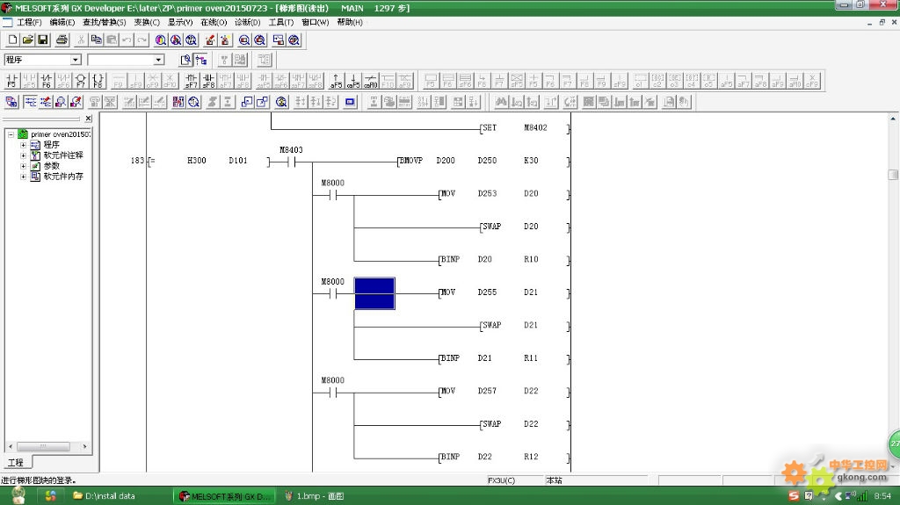
Task: Click the caF10 invert operation result icon
Action: tap(371, 80)
